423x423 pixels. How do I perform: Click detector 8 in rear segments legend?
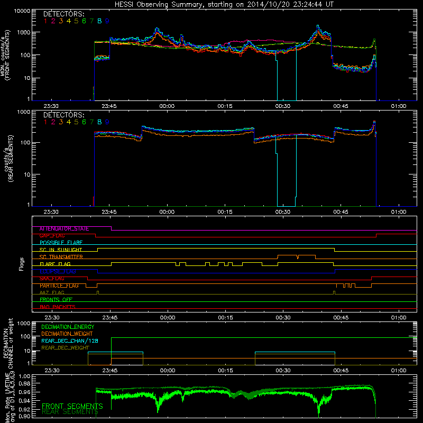[99, 122]
